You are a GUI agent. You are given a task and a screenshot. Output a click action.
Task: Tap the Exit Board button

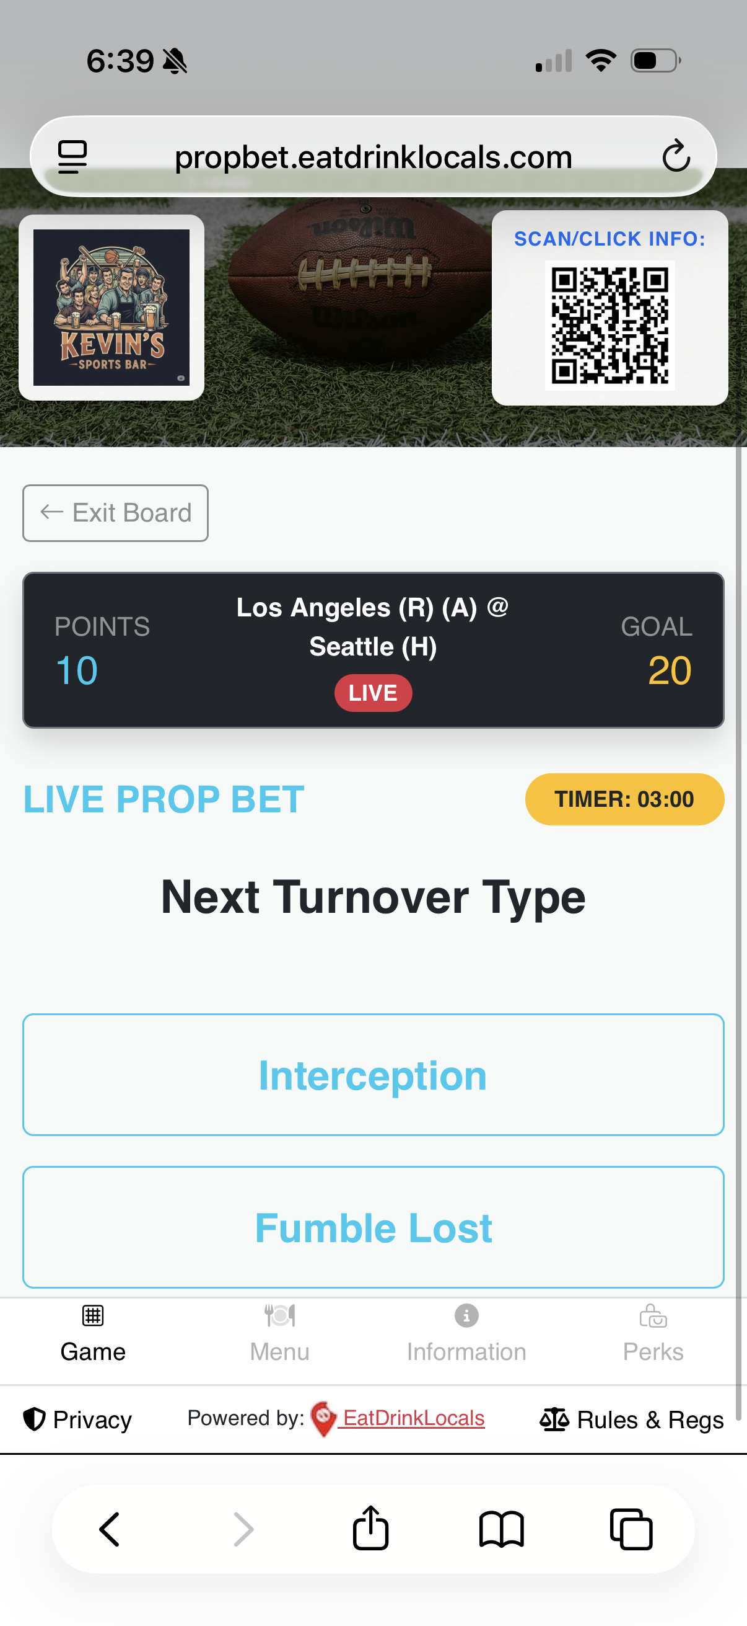click(115, 512)
